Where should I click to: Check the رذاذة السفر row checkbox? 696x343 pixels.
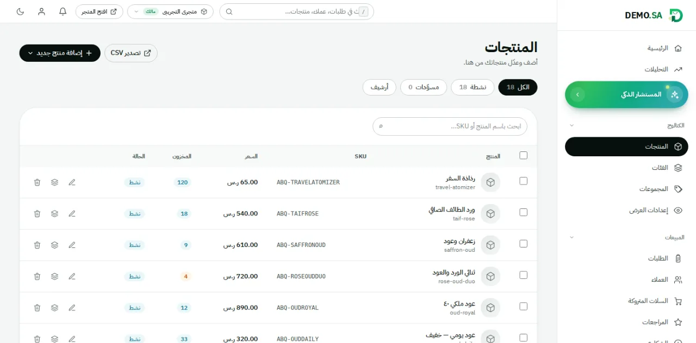click(x=524, y=181)
